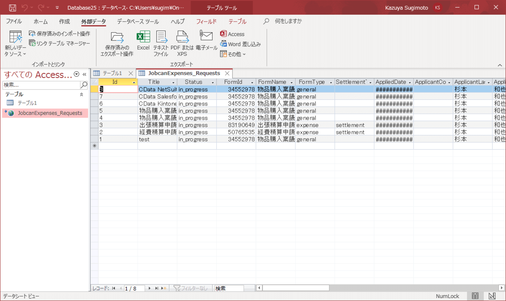This screenshot has width=506, height=301.
Task: Open the FormType column filter dropdown
Action: point(331,82)
